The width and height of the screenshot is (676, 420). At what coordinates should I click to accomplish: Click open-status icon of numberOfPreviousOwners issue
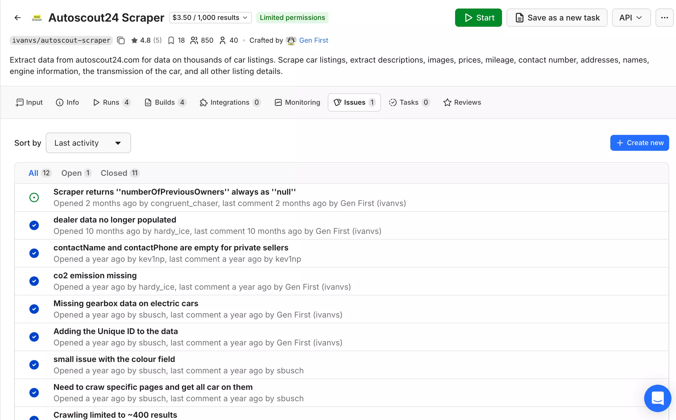coord(34,197)
